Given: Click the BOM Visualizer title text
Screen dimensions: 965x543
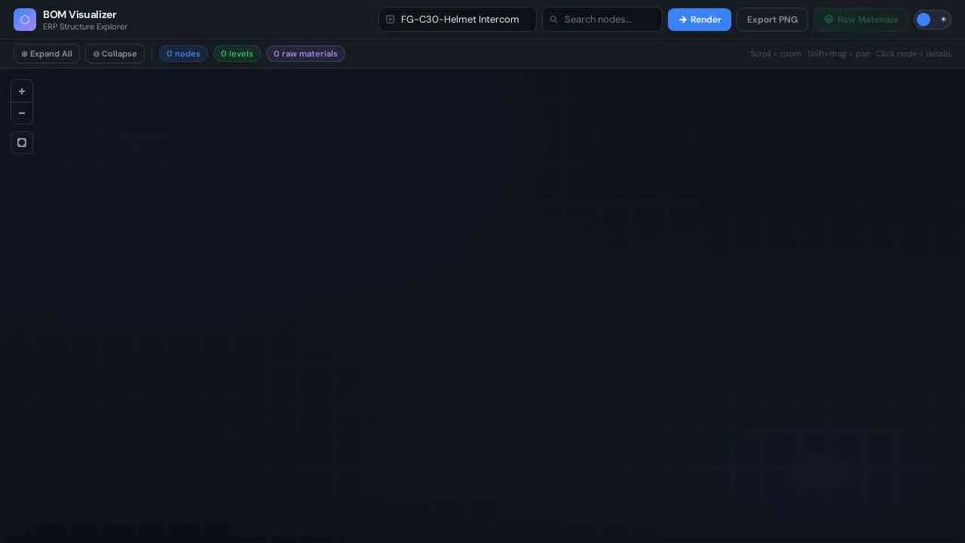Looking at the screenshot, I should click(80, 14).
